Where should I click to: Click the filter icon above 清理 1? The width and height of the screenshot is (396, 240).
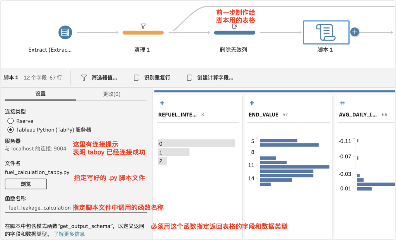[x=143, y=26]
